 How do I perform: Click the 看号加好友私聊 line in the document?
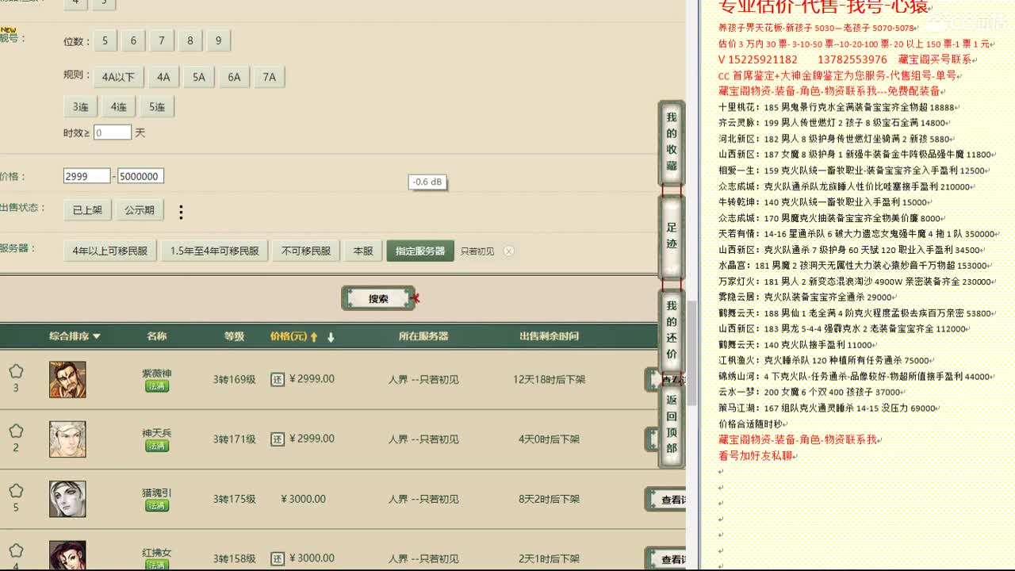click(757, 456)
